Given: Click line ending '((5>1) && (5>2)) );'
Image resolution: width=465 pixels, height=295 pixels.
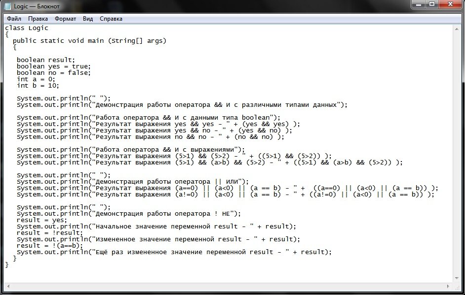Looking at the screenshot, I should pyautogui.click(x=174, y=156).
